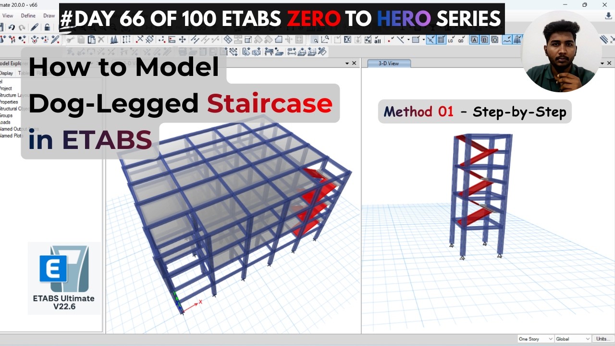Screen dimensions: 615x346
Task: Select the Loads tree item
Action: coord(5,122)
